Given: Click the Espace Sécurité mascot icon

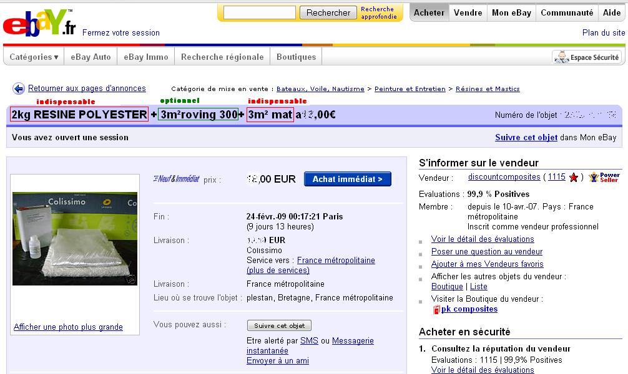Looking at the screenshot, I should tap(561, 57).
